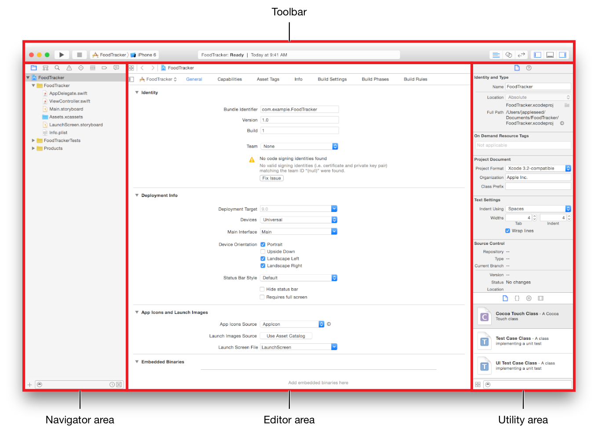Open the Debug navigator icon
The height and width of the screenshot is (444, 598).
coord(92,68)
